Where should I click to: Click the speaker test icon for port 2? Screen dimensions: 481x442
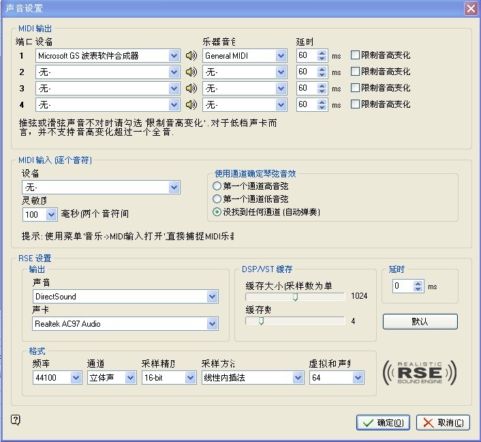[x=191, y=72]
